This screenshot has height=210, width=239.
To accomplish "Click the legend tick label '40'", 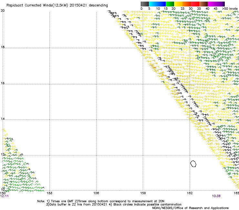I will [207, 9].
